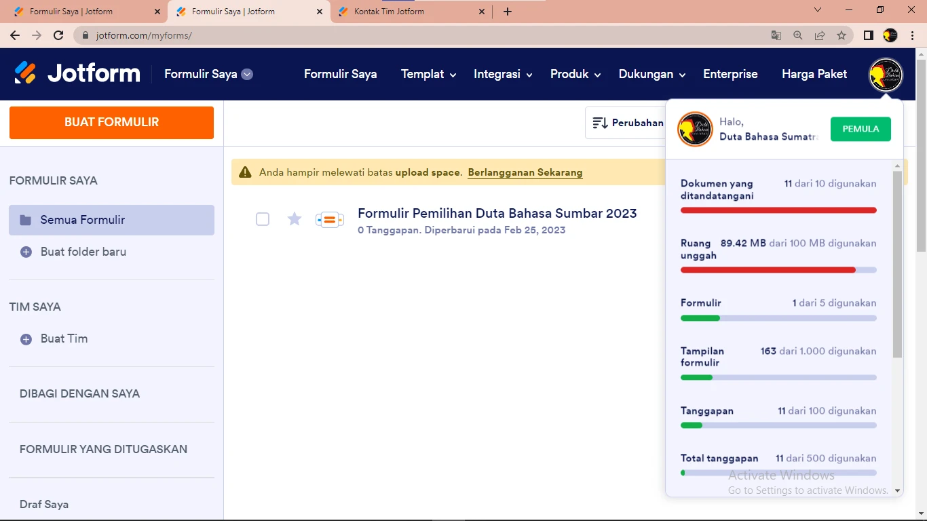Expand the Formulir Saya workspace dropdown
This screenshot has height=521, width=927.
[x=247, y=75]
